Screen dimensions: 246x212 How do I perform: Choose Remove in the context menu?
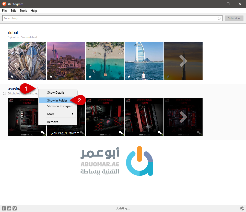[x=53, y=122]
